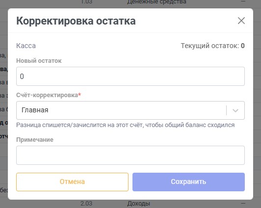Image resolution: width=261 pixels, height=208 pixels.
Task: Click the Разница спишется/зачислится hint text
Action: tap(125, 125)
